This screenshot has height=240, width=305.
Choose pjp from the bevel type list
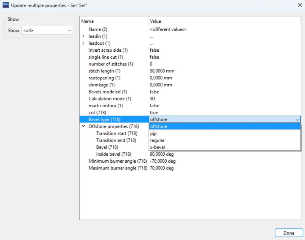point(153,133)
